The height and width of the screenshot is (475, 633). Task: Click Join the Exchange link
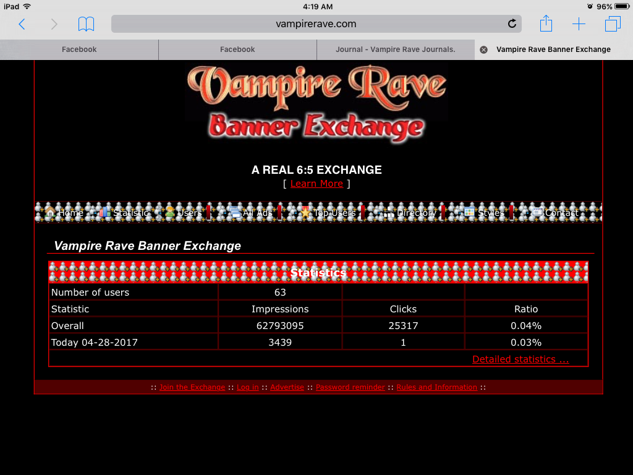[192, 387]
